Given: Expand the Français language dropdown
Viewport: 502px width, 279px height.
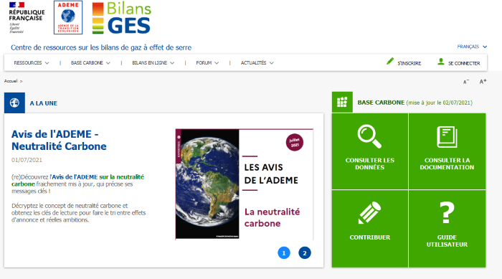Looking at the screenshot, I should click(x=472, y=47).
